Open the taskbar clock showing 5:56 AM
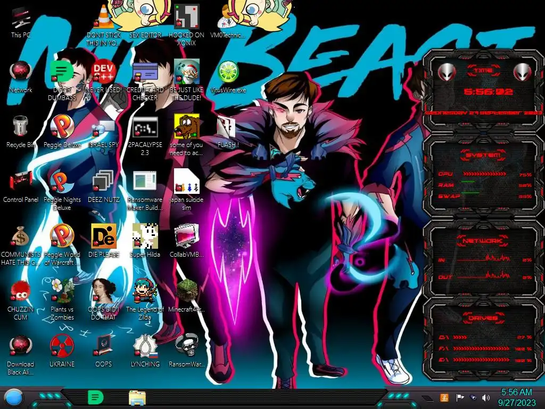Screen dimensions: 545x409 (x=516, y=397)
